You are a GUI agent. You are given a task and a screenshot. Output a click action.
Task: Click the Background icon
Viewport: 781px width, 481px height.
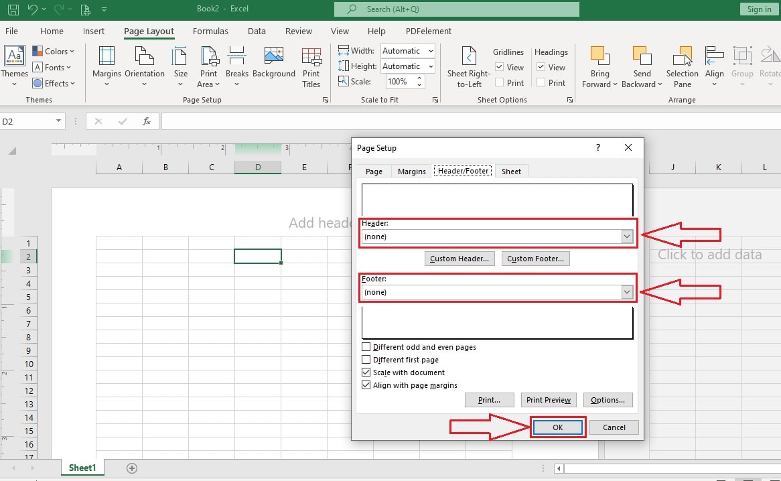274,66
